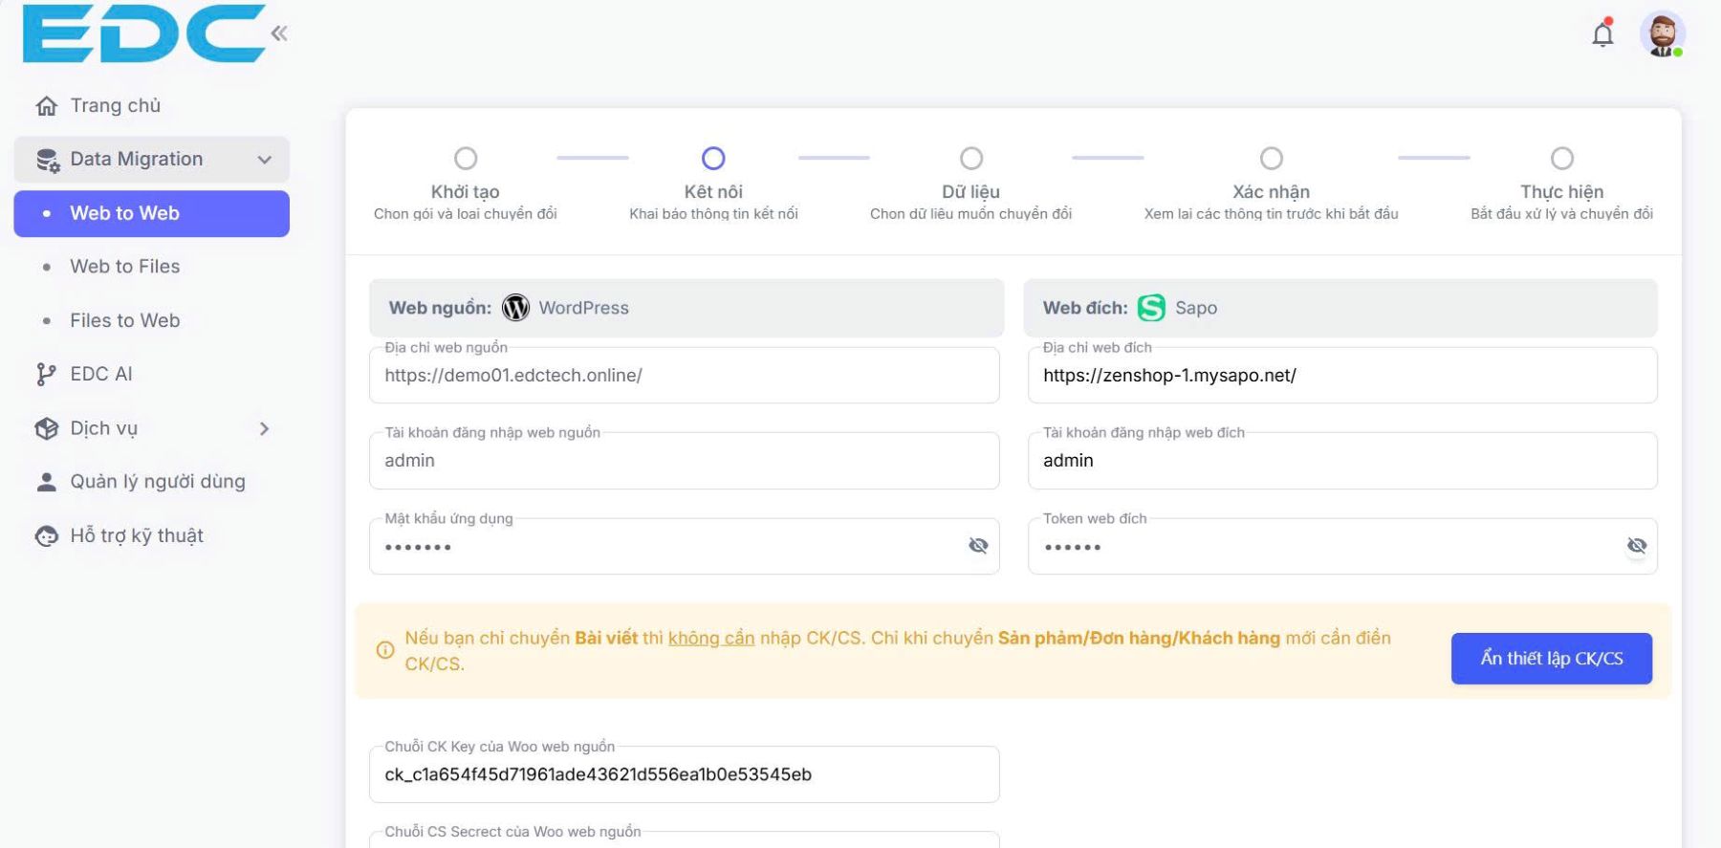
Task: Expand the Dịch vụ submenu
Action: pos(264,428)
